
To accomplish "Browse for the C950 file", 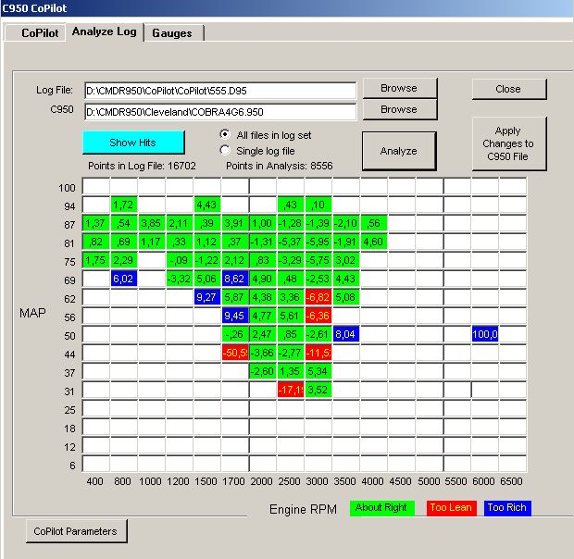I will (398, 110).
